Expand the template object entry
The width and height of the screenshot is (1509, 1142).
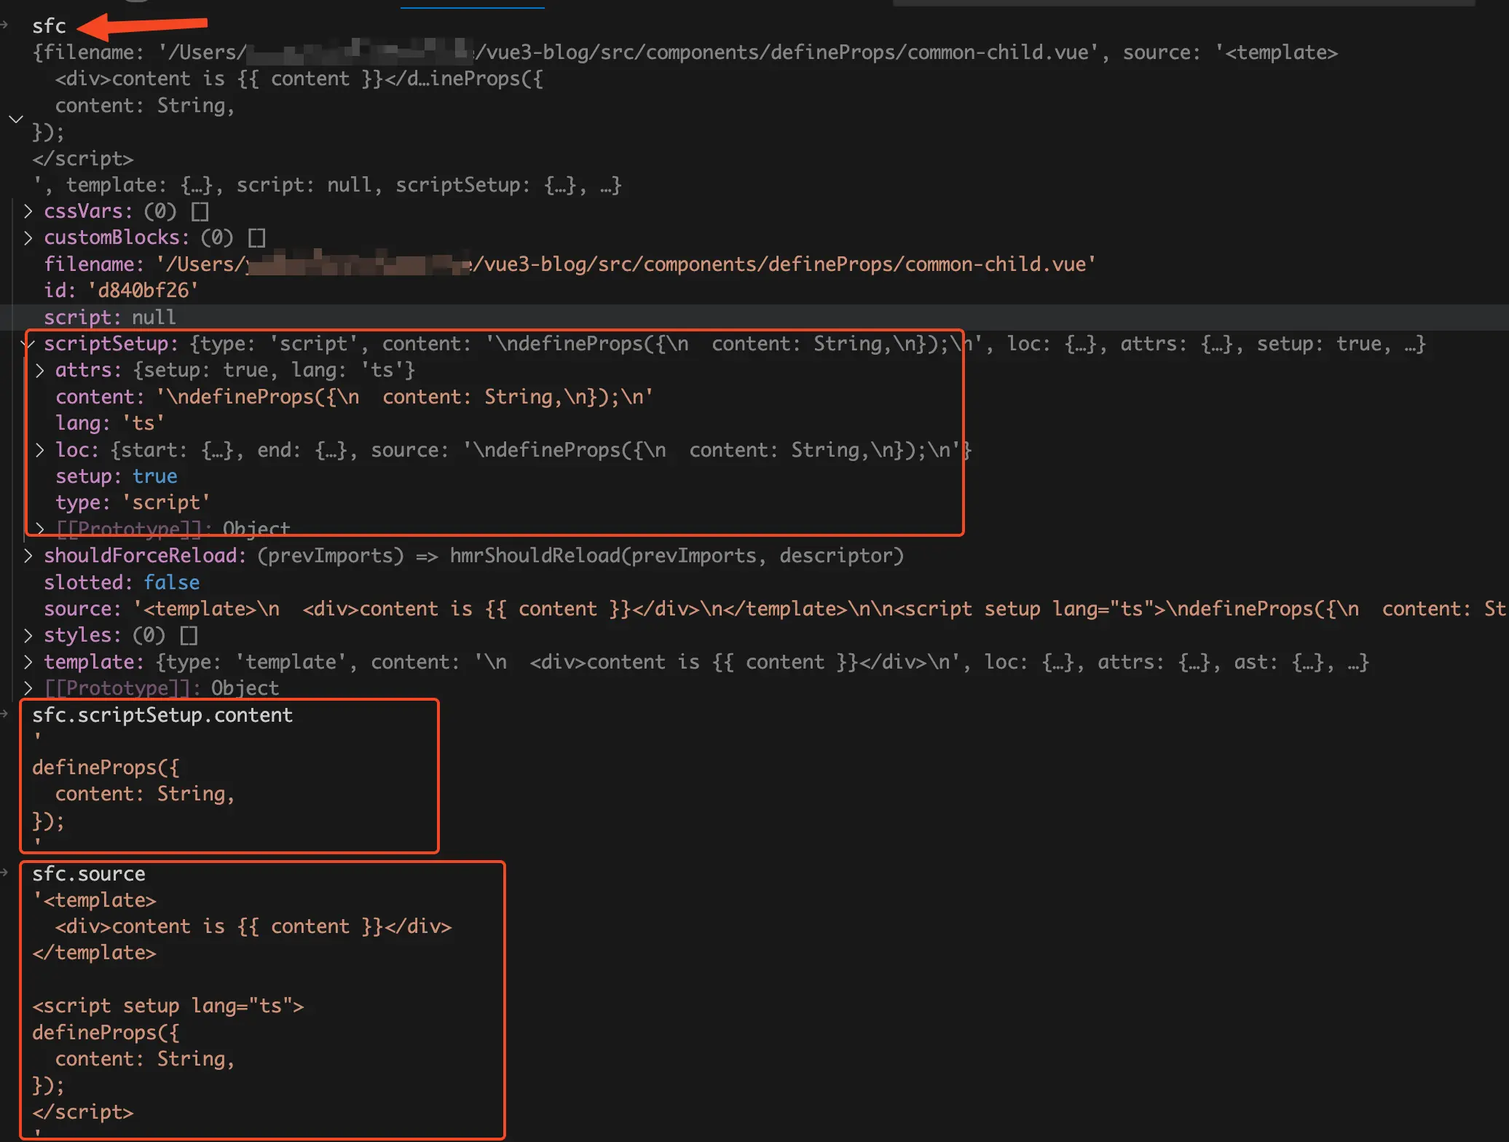tap(28, 662)
